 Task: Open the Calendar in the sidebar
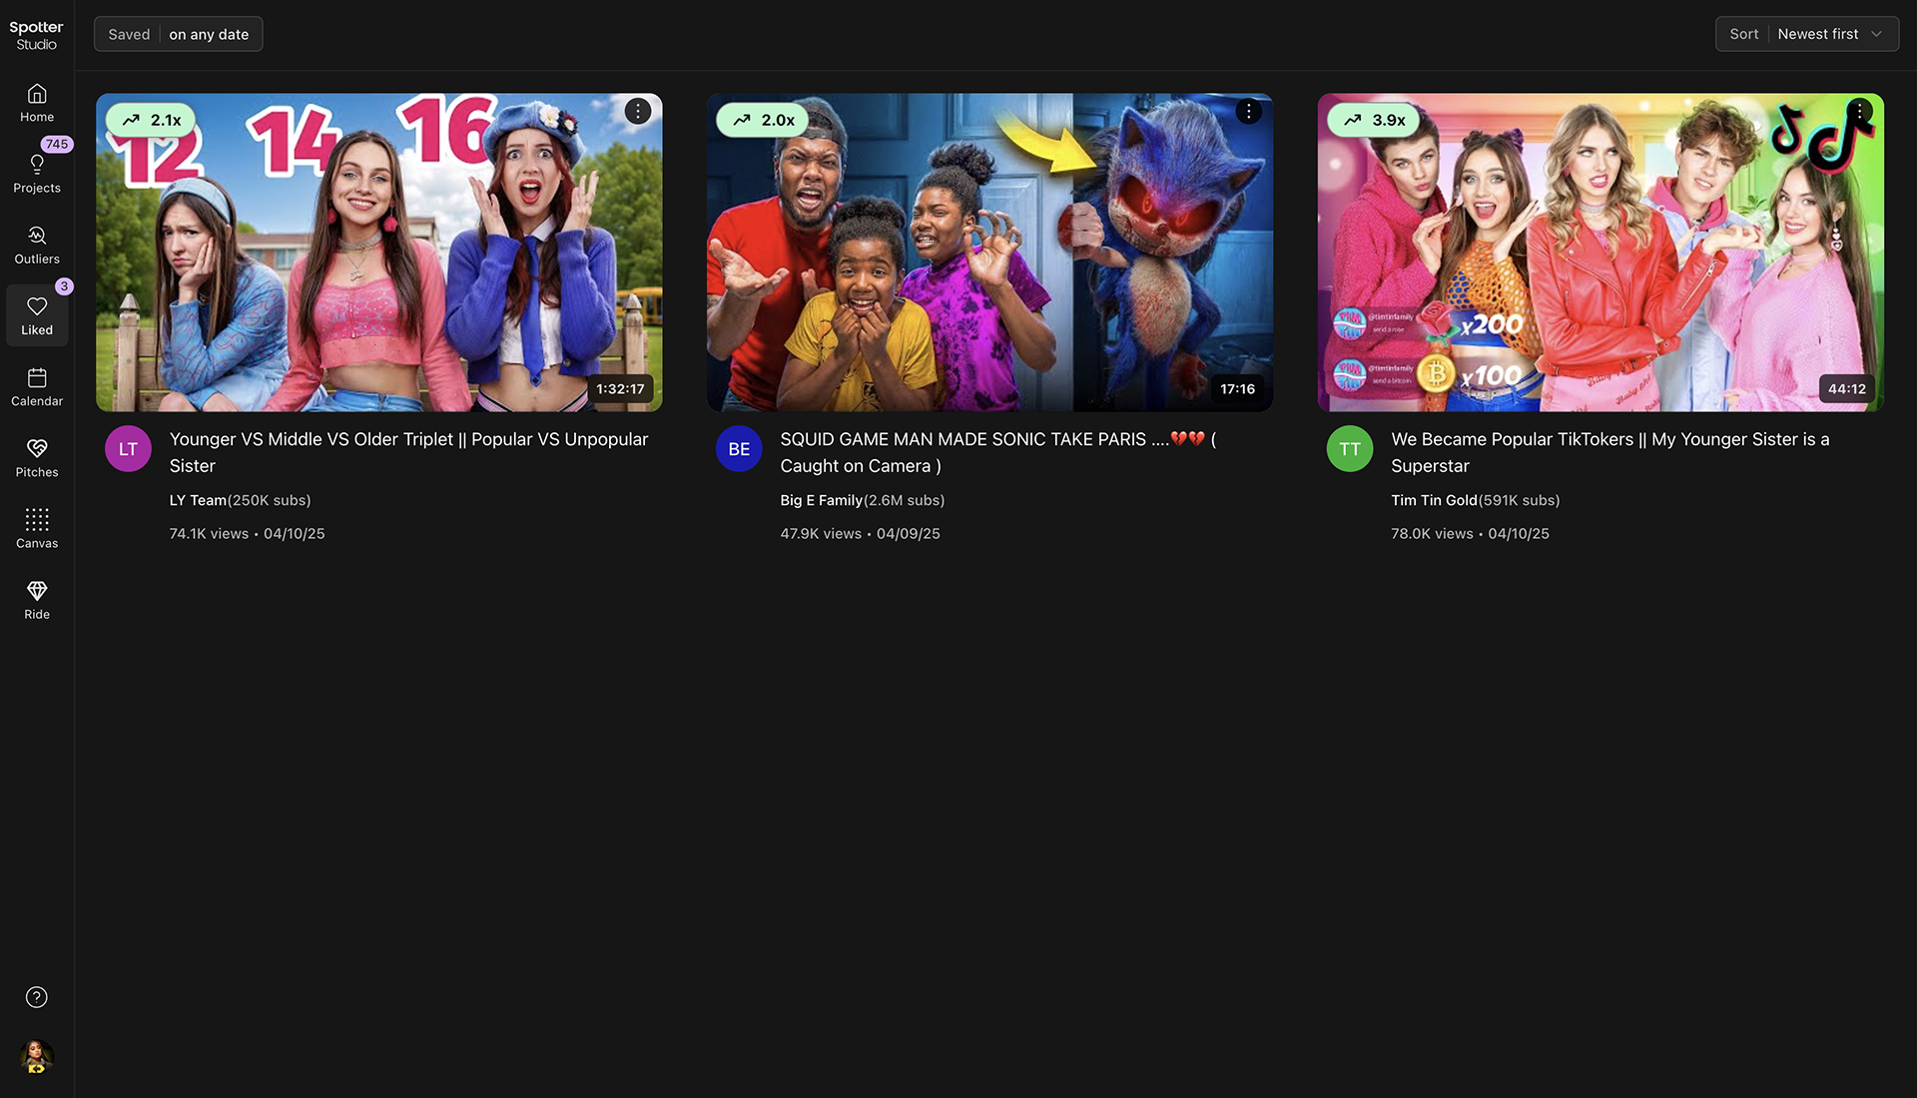pyautogui.click(x=37, y=386)
